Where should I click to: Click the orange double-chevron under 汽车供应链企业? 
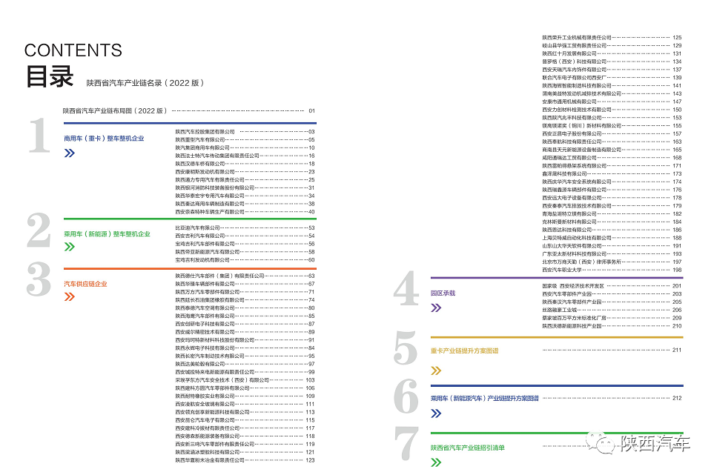pos(70,296)
